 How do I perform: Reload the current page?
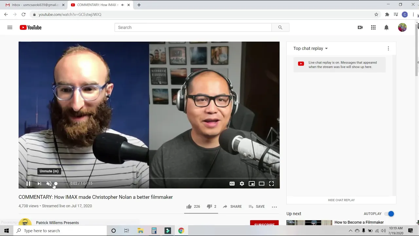24,14
